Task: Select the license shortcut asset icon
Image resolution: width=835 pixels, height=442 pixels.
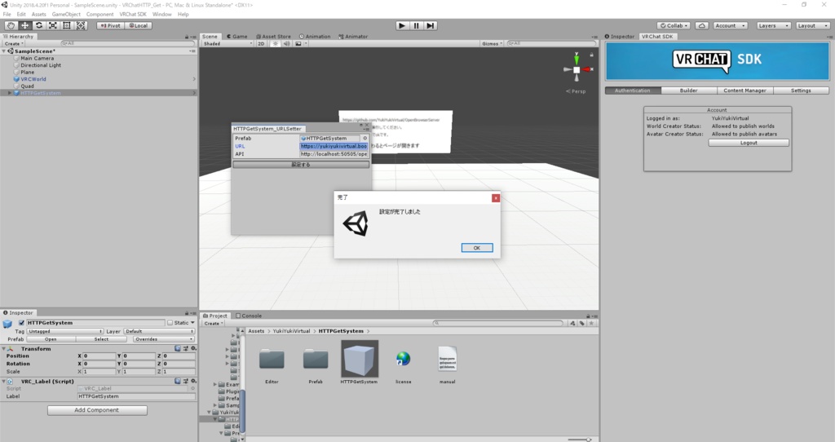Action: tap(403, 359)
